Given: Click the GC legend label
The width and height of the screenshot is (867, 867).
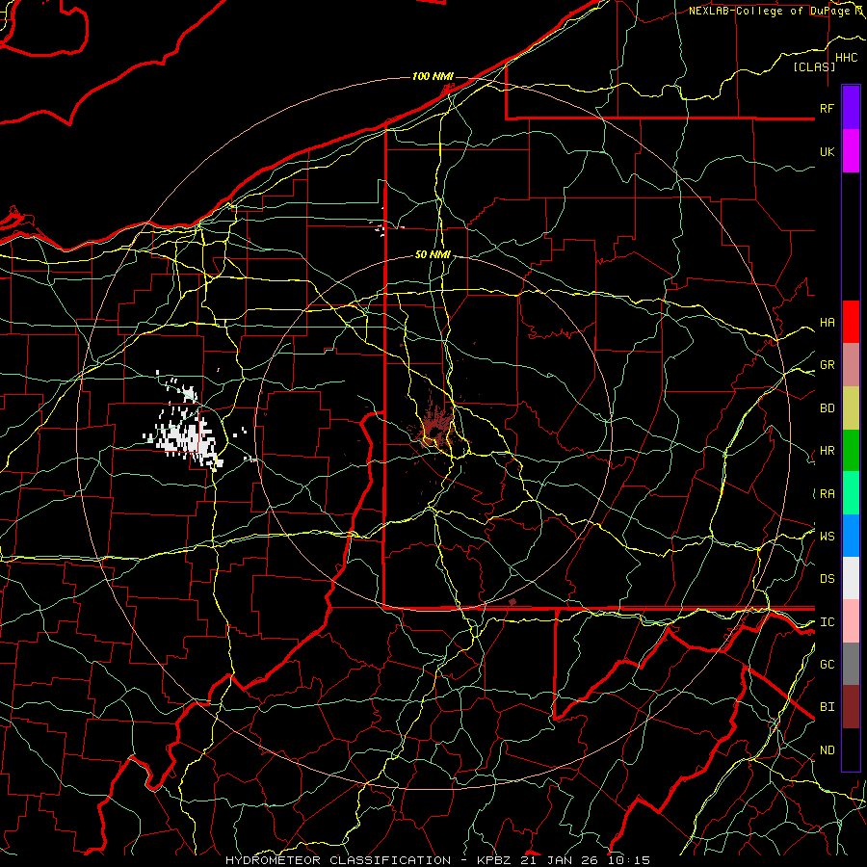Looking at the screenshot, I should (x=827, y=665).
